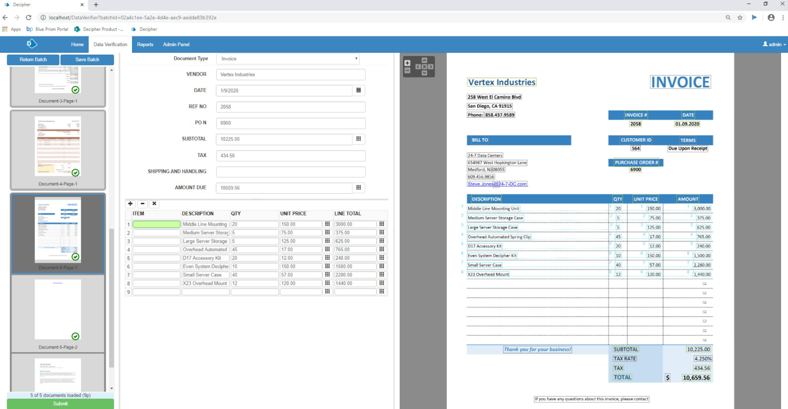Screen dimensions: 788x409
Task: Open grid icon beside line total 625.00
Action: point(381,241)
